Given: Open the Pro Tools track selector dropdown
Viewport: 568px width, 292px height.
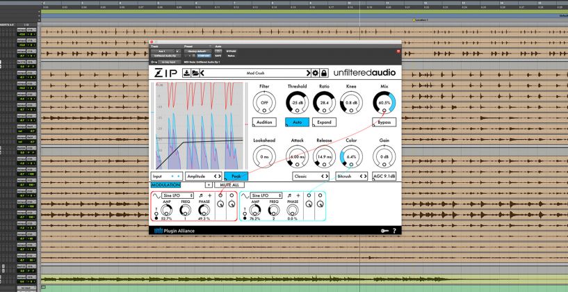Looking at the screenshot, I should coord(163,51).
